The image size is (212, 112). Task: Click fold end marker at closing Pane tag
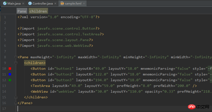[x=16, y=103]
